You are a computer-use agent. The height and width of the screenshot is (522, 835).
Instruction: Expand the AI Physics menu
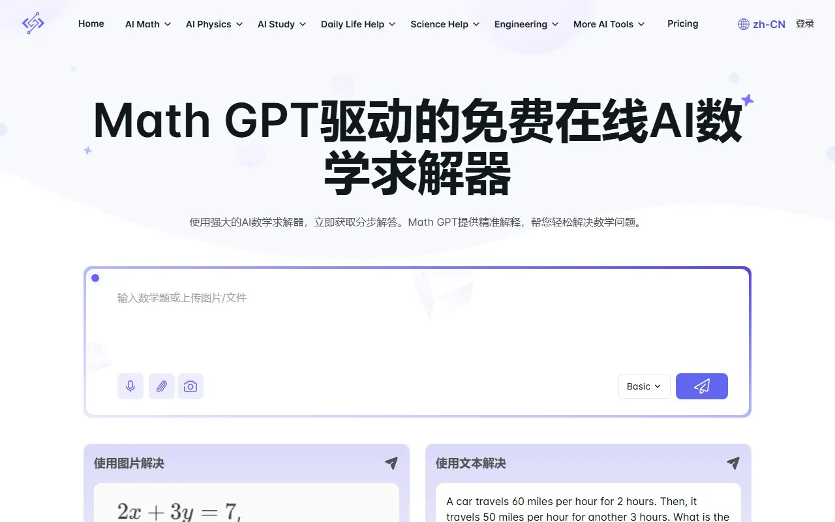point(214,24)
